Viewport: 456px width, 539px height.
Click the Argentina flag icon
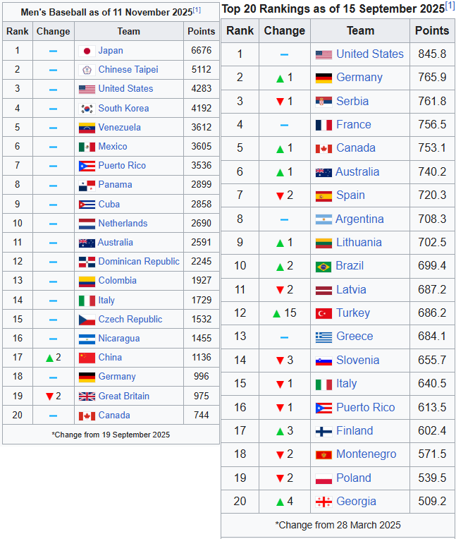point(323,219)
